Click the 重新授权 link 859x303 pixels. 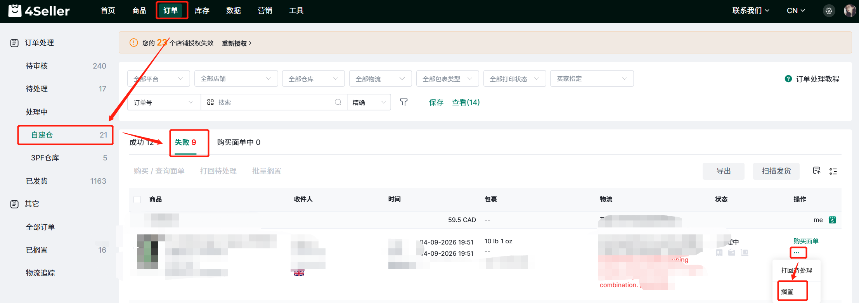click(237, 43)
